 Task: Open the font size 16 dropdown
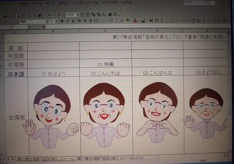click(56, 21)
